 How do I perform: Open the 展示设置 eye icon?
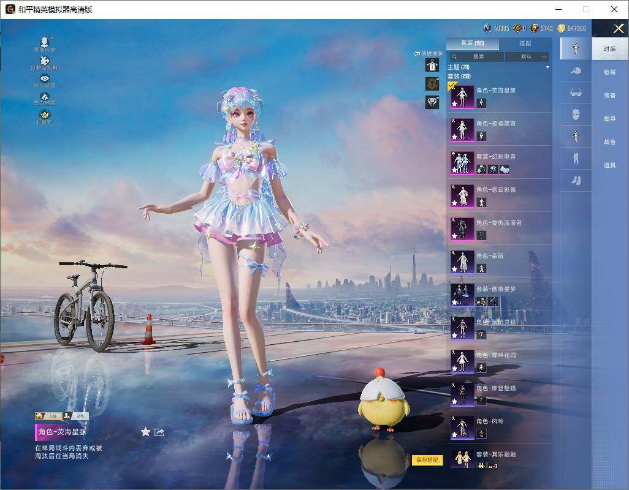45,78
